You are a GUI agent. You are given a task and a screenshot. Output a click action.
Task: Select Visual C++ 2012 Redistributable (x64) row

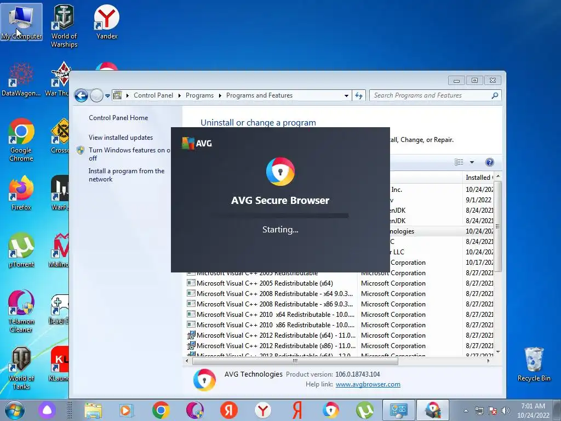coord(340,335)
